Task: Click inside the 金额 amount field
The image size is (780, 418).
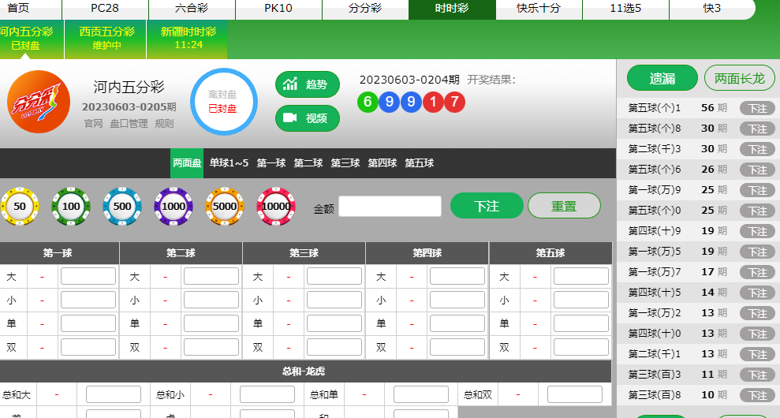Action: point(390,207)
